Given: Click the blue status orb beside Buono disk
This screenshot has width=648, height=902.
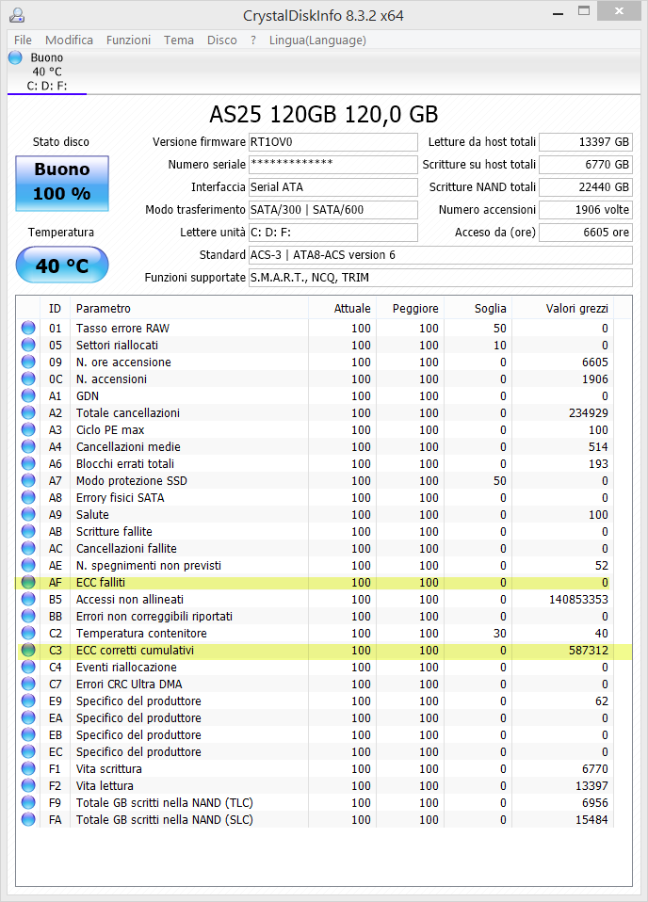Looking at the screenshot, I should coord(15,57).
